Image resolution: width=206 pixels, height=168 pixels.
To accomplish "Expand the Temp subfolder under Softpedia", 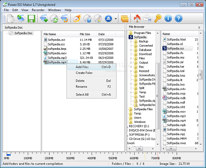I will pyautogui.click(x=131, y=92).
